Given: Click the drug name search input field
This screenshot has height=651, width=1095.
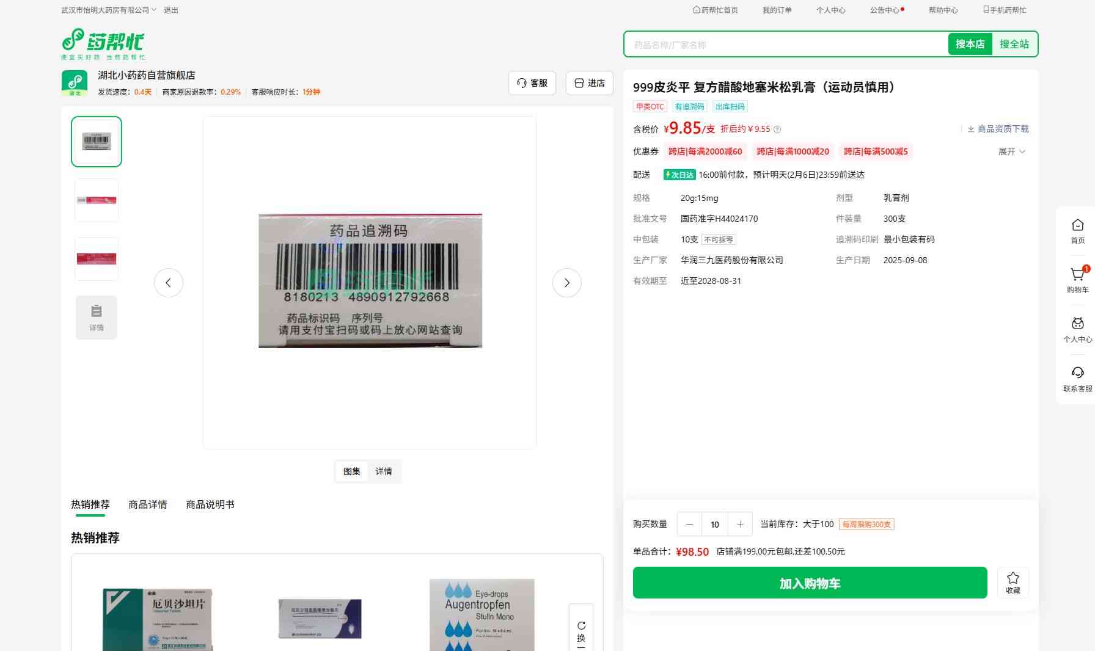Looking at the screenshot, I should (x=785, y=45).
